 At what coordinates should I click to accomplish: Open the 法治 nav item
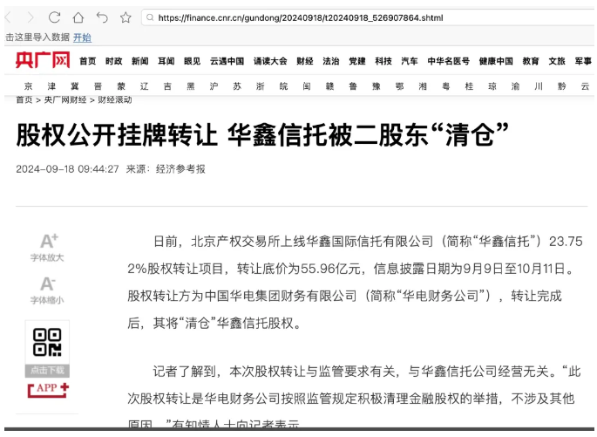click(331, 61)
